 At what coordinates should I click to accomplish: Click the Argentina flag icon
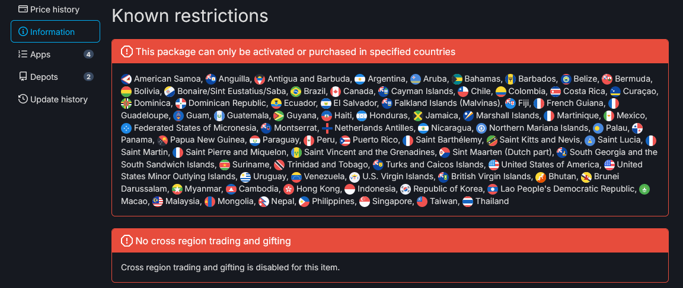point(360,79)
